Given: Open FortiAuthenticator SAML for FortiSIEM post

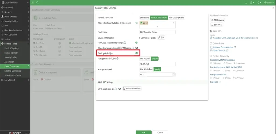Looking at the screenshot, I should [226, 67].
